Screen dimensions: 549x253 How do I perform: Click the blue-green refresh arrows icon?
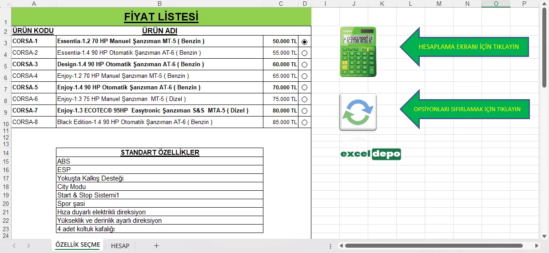358,112
